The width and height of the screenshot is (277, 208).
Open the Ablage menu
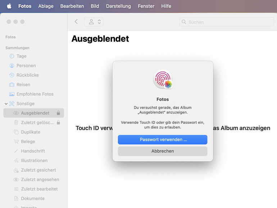[x=46, y=6]
